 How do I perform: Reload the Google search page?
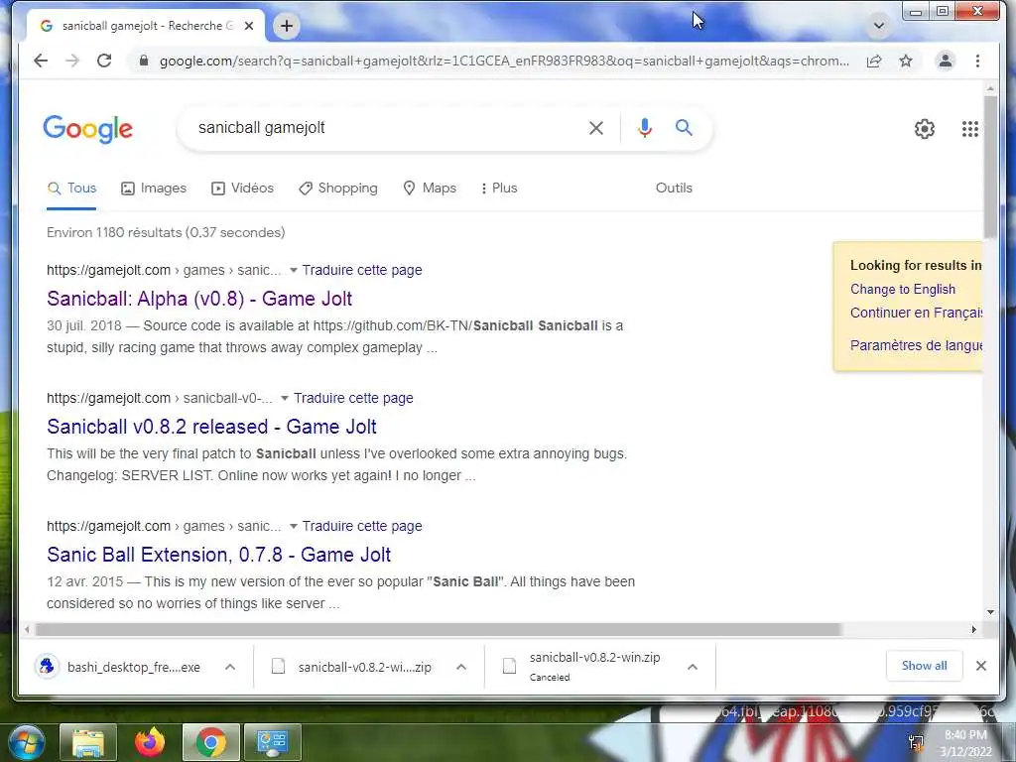(104, 61)
